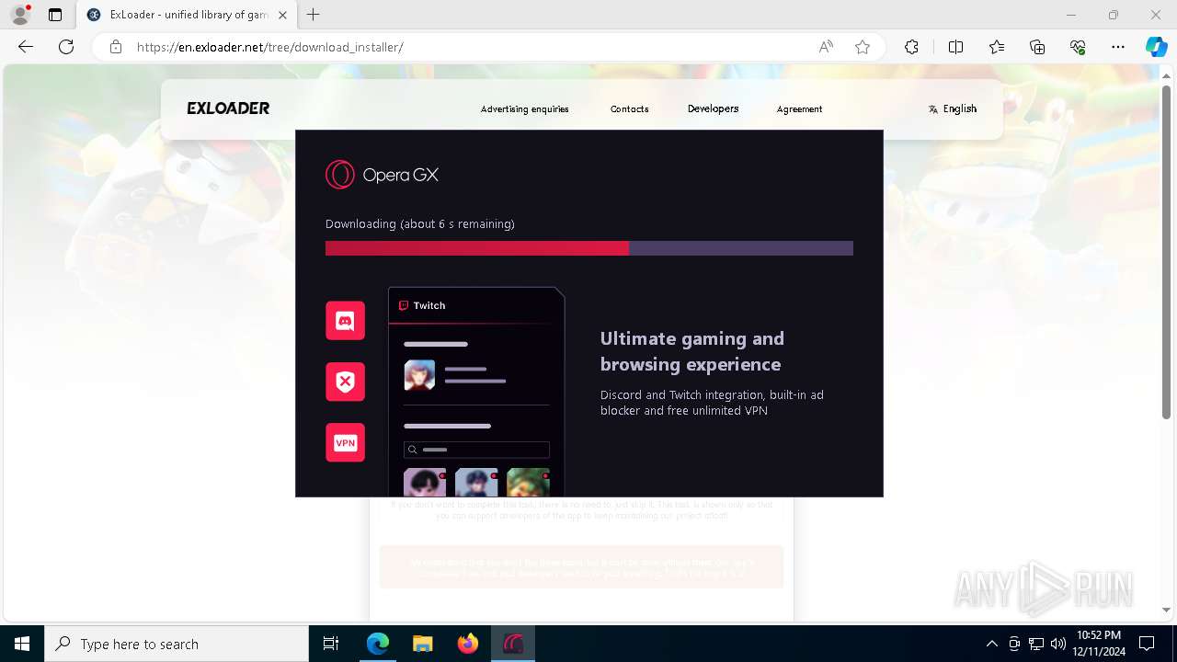Image resolution: width=1177 pixels, height=662 pixels.
Task: Open the notification center icon
Action: [1147, 644]
